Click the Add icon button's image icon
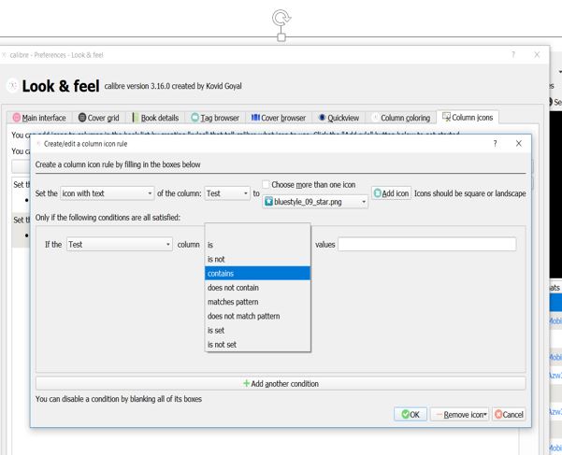The height and width of the screenshot is (455, 562). 378,193
